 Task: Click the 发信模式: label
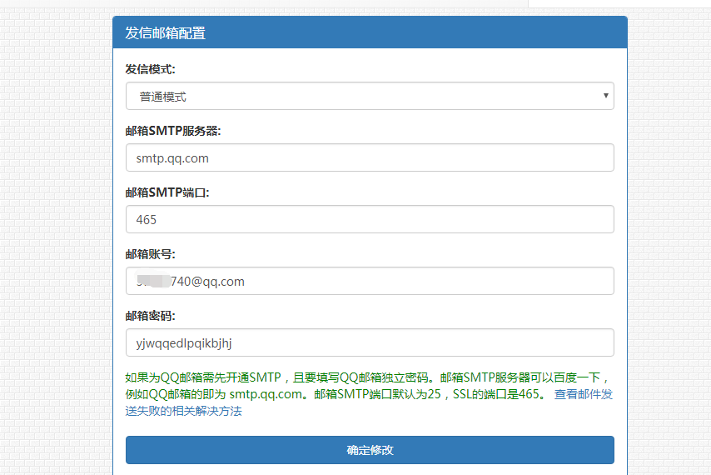[151, 69]
